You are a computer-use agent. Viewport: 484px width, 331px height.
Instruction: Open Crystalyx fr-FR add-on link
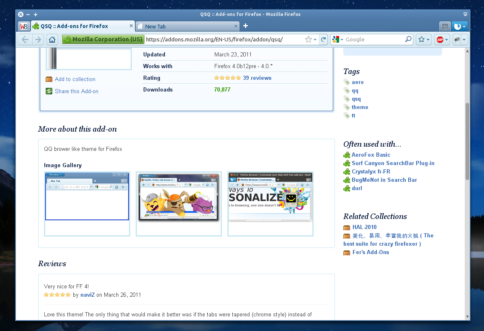pyautogui.click(x=371, y=171)
